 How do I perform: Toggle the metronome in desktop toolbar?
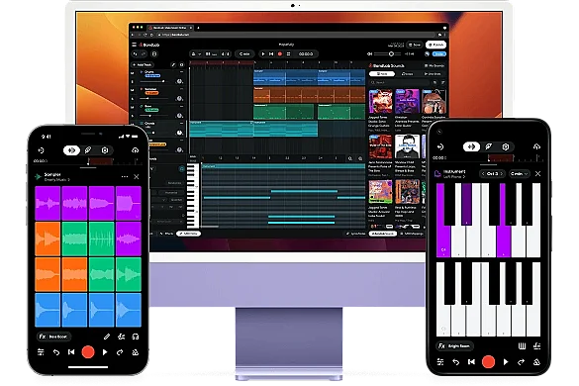pyautogui.click(x=193, y=53)
